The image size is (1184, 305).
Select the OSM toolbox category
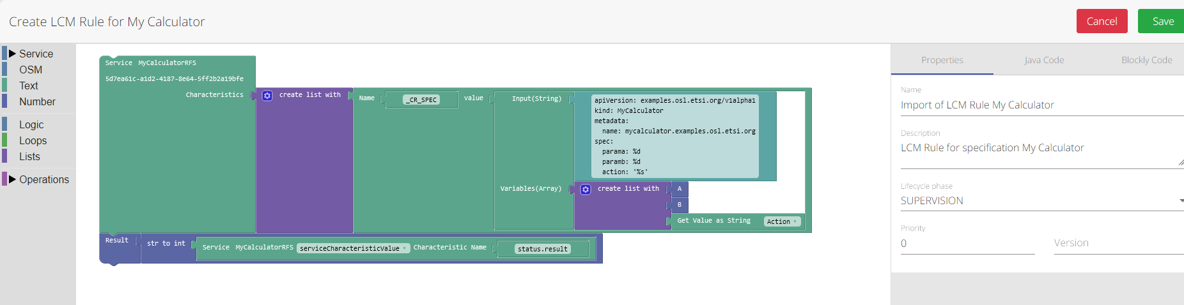pos(31,70)
